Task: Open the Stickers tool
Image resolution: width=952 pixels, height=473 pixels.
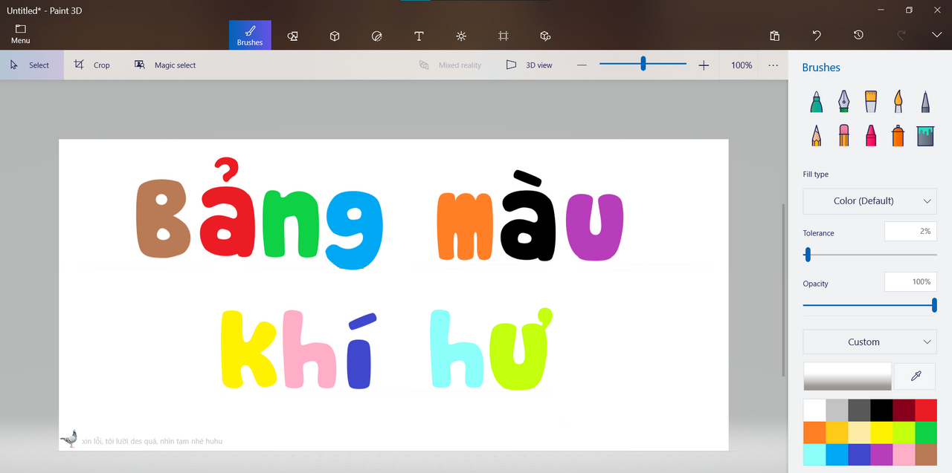Action: pyautogui.click(x=377, y=36)
